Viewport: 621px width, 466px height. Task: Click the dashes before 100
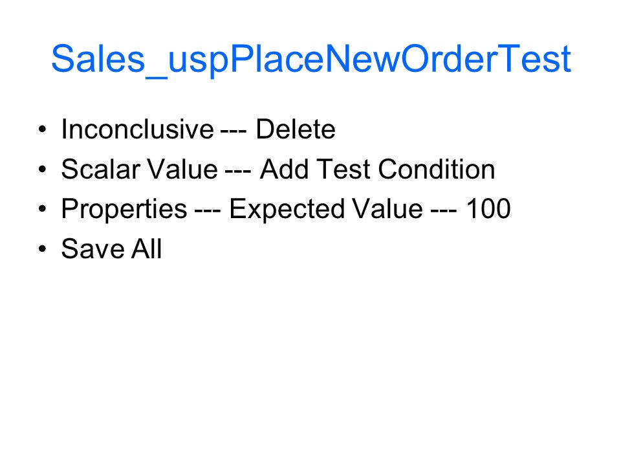point(444,212)
